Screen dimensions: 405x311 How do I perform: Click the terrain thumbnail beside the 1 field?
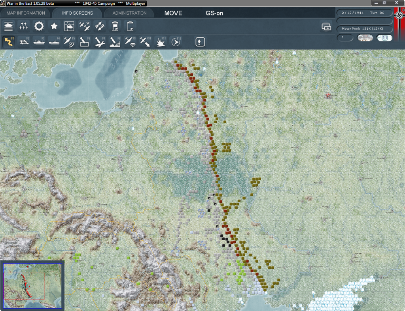(x=365, y=38)
